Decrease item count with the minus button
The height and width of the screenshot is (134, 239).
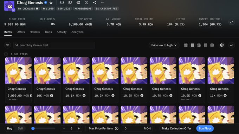point(64,128)
